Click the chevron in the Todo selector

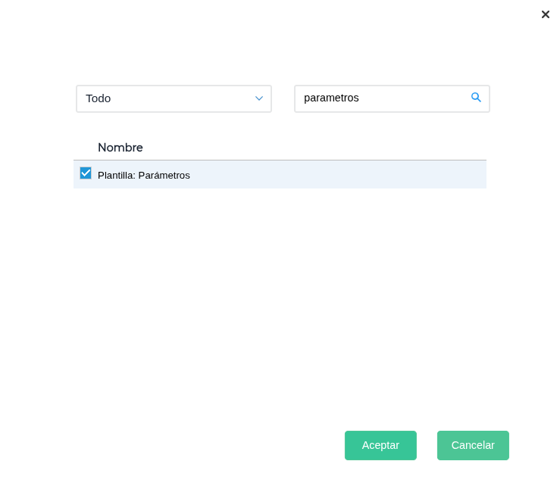click(259, 98)
